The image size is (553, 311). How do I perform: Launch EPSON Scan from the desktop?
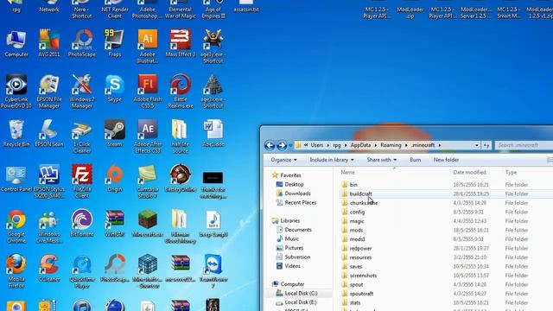[49, 133]
